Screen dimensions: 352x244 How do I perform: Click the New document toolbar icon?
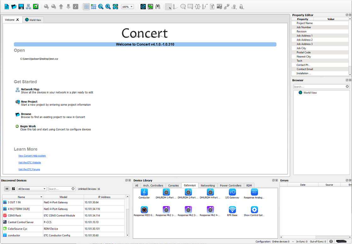point(7,7)
